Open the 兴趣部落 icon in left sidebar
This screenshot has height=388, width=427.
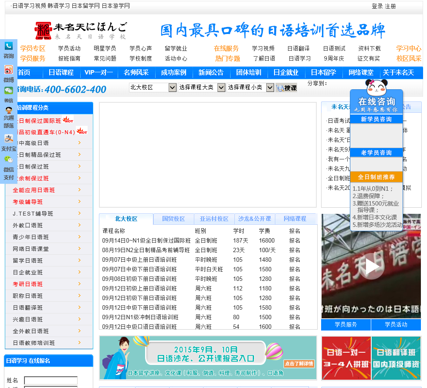click(9, 110)
